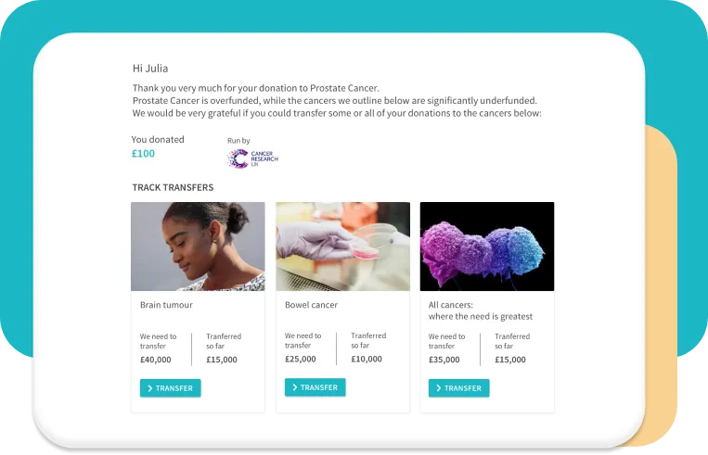Open the Bowel cancer petri dish photo

[x=342, y=246]
